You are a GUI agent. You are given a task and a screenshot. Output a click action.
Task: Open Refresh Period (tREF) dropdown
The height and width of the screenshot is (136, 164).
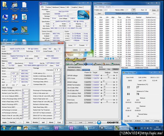coord(29,107)
